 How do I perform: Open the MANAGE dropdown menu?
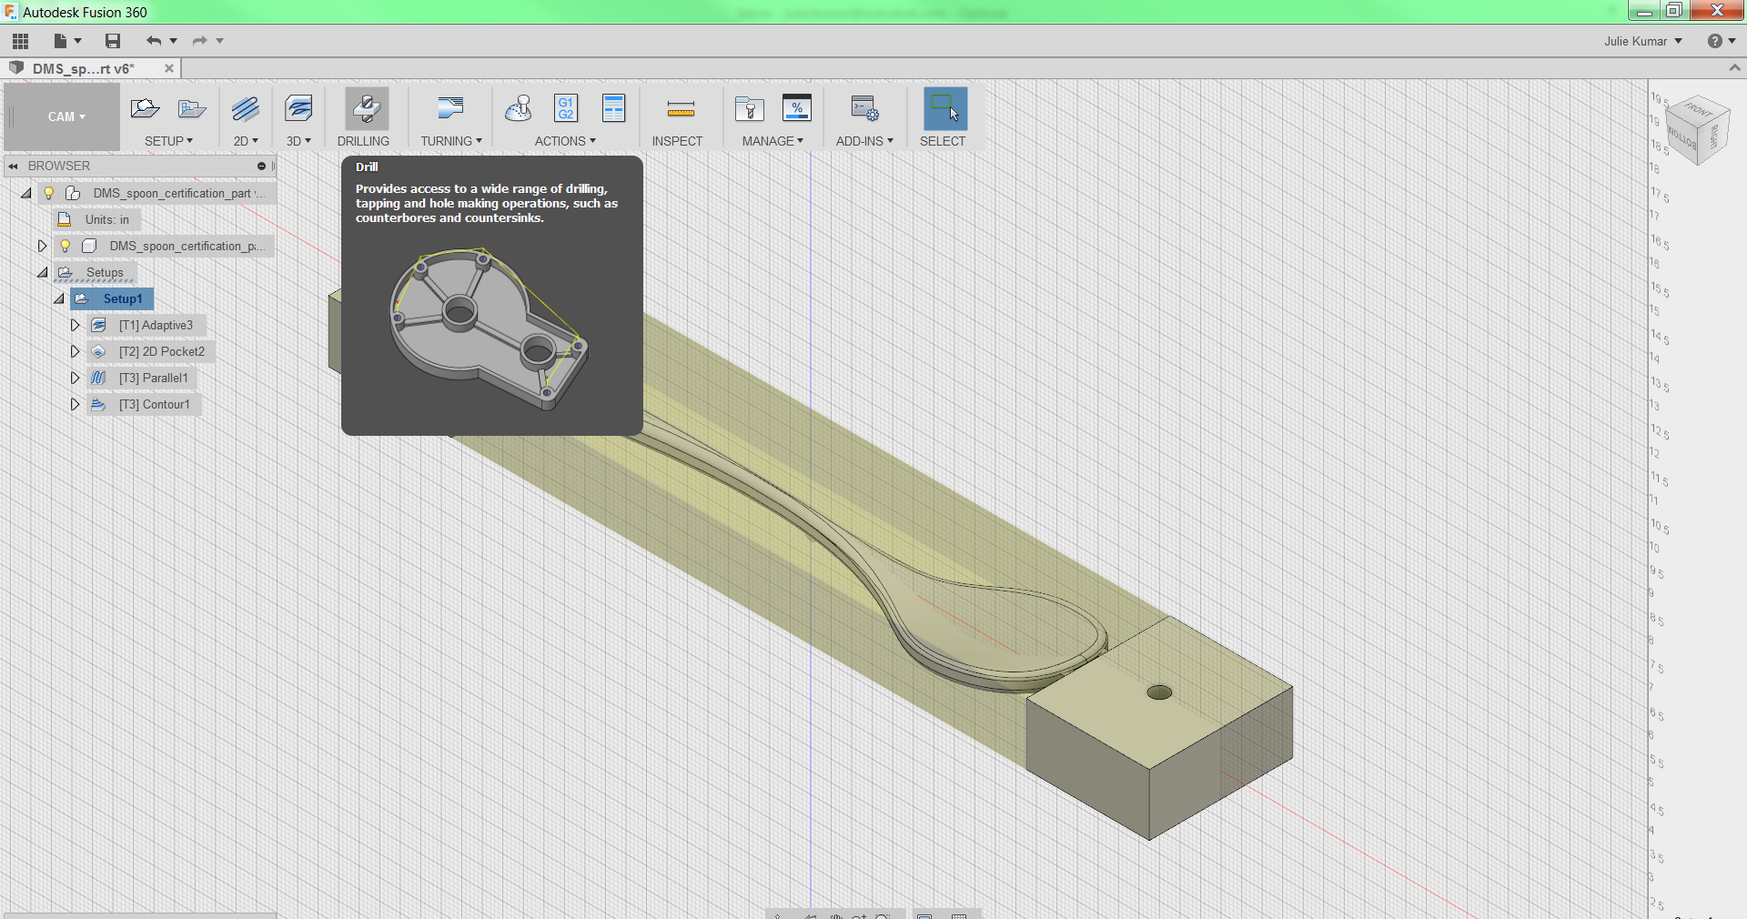773,141
